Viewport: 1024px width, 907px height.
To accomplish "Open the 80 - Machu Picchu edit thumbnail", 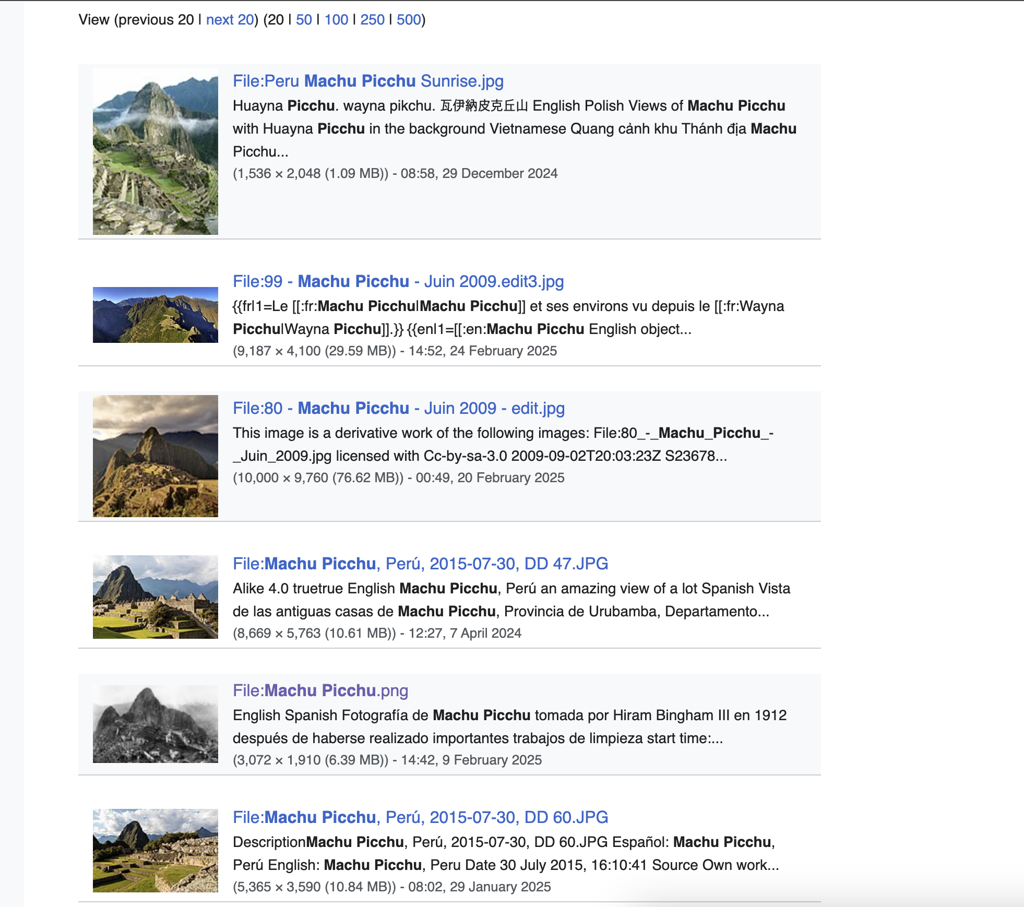I will click(155, 456).
